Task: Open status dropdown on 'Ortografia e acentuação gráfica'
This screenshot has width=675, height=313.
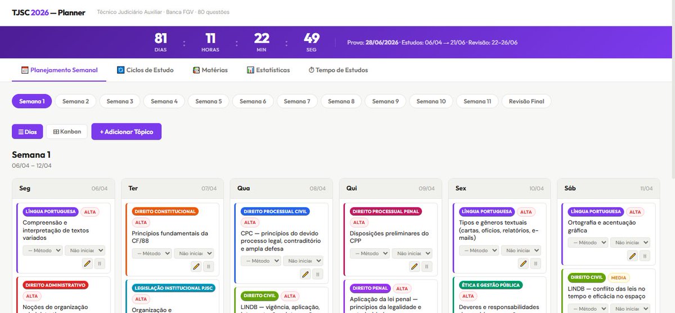Action: coord(631,243)
